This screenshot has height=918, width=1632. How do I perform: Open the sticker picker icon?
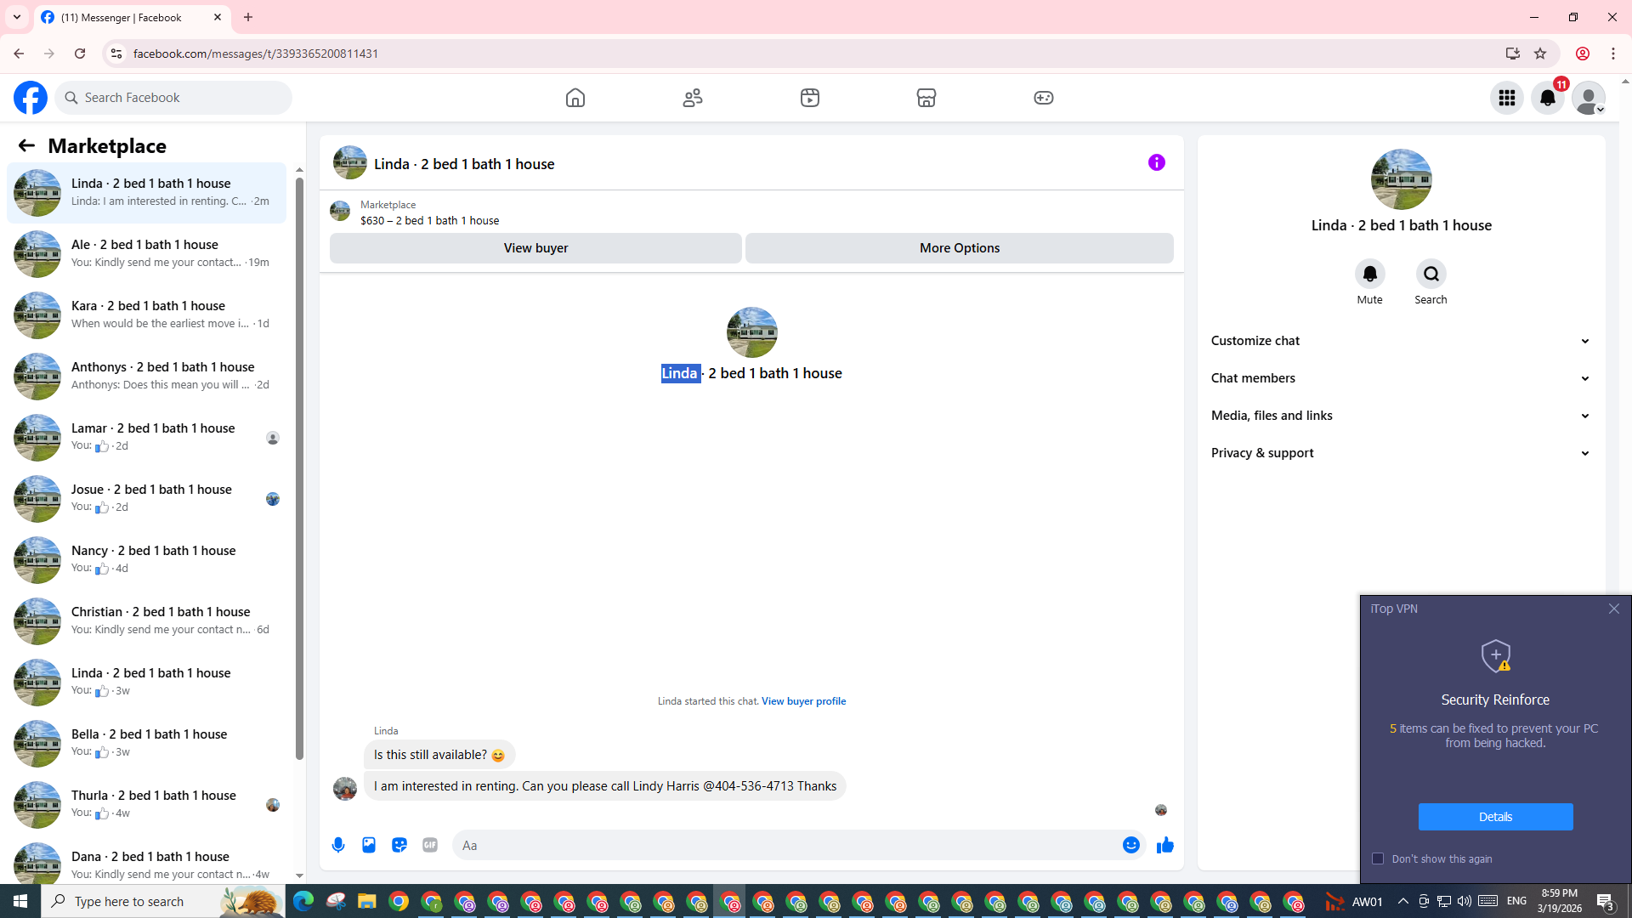399,845
